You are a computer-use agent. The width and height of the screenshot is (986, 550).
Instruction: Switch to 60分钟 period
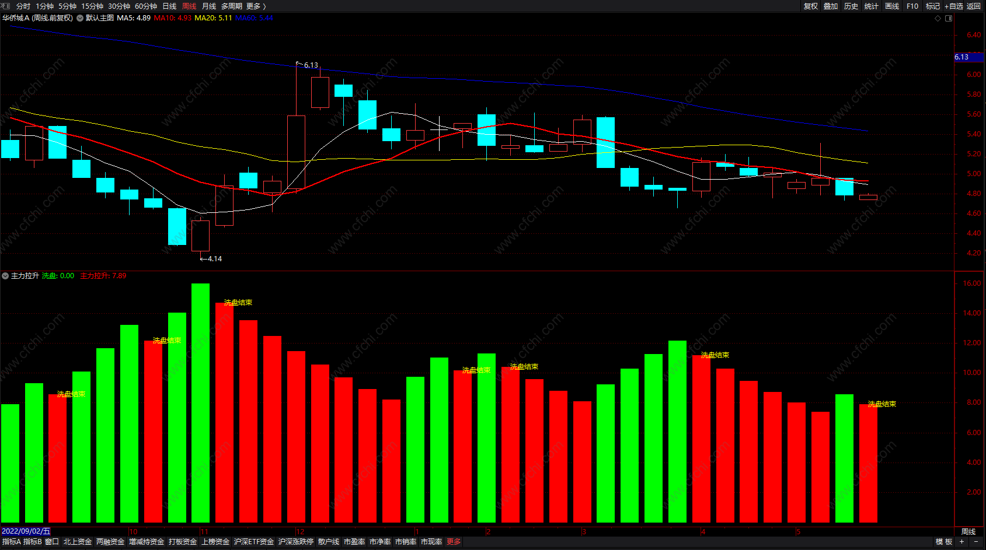[146, 6]
